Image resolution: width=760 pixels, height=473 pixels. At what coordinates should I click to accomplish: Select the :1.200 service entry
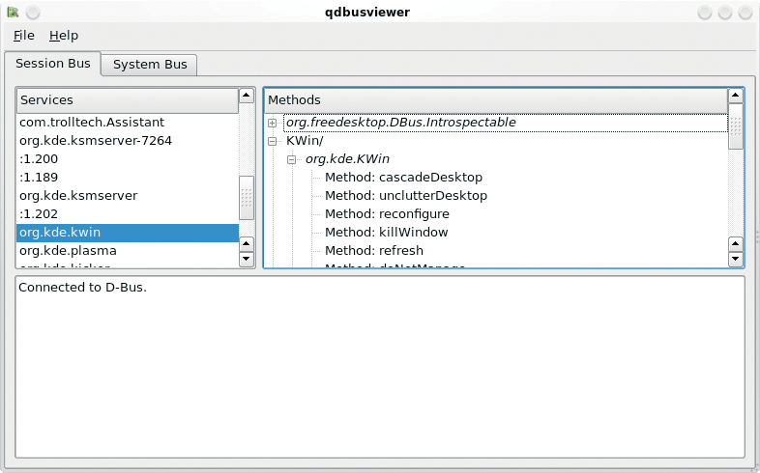click(x=128, y=159)
